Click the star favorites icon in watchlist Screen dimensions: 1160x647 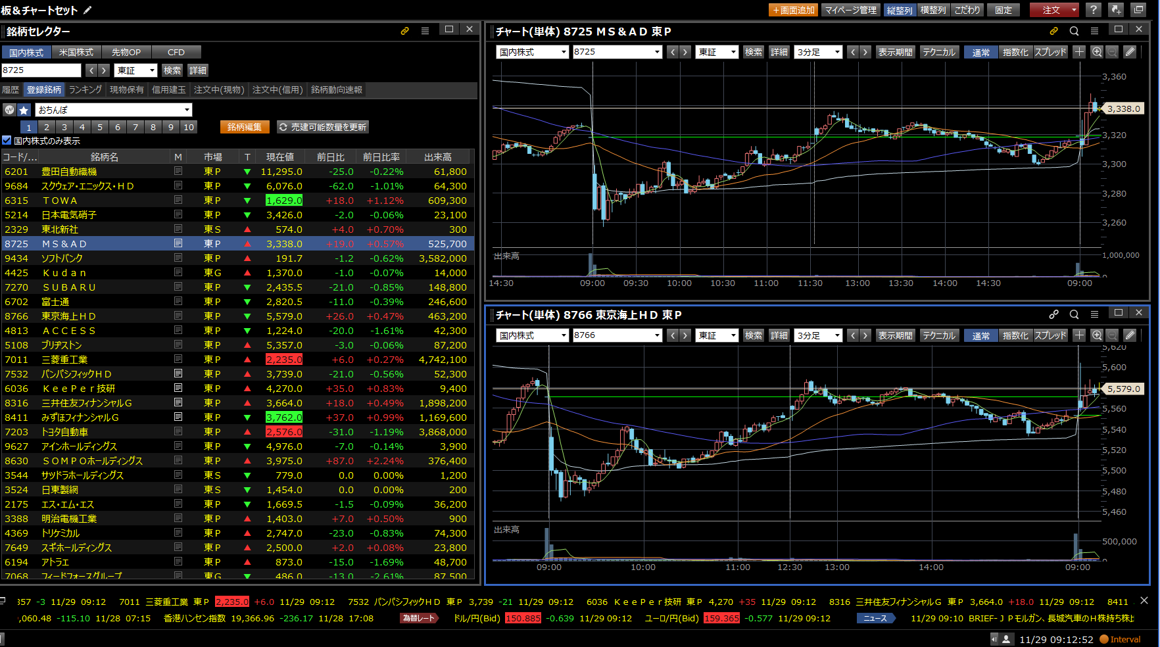point(24,110)
